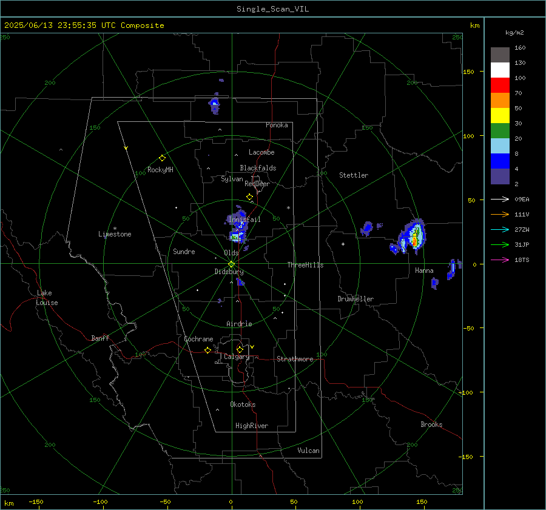Select the blue 4-8 legend color

[x=500, y=161]
